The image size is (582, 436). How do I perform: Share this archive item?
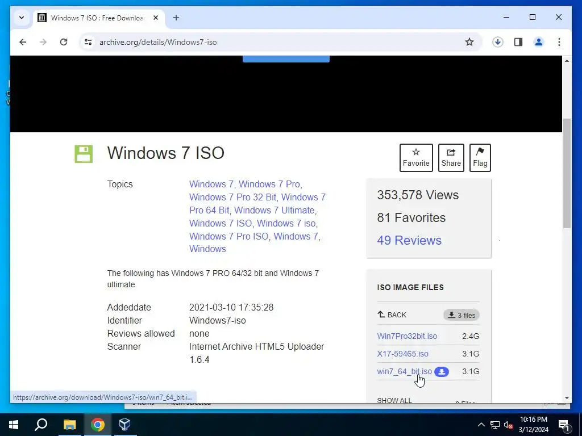click(451, 158)
